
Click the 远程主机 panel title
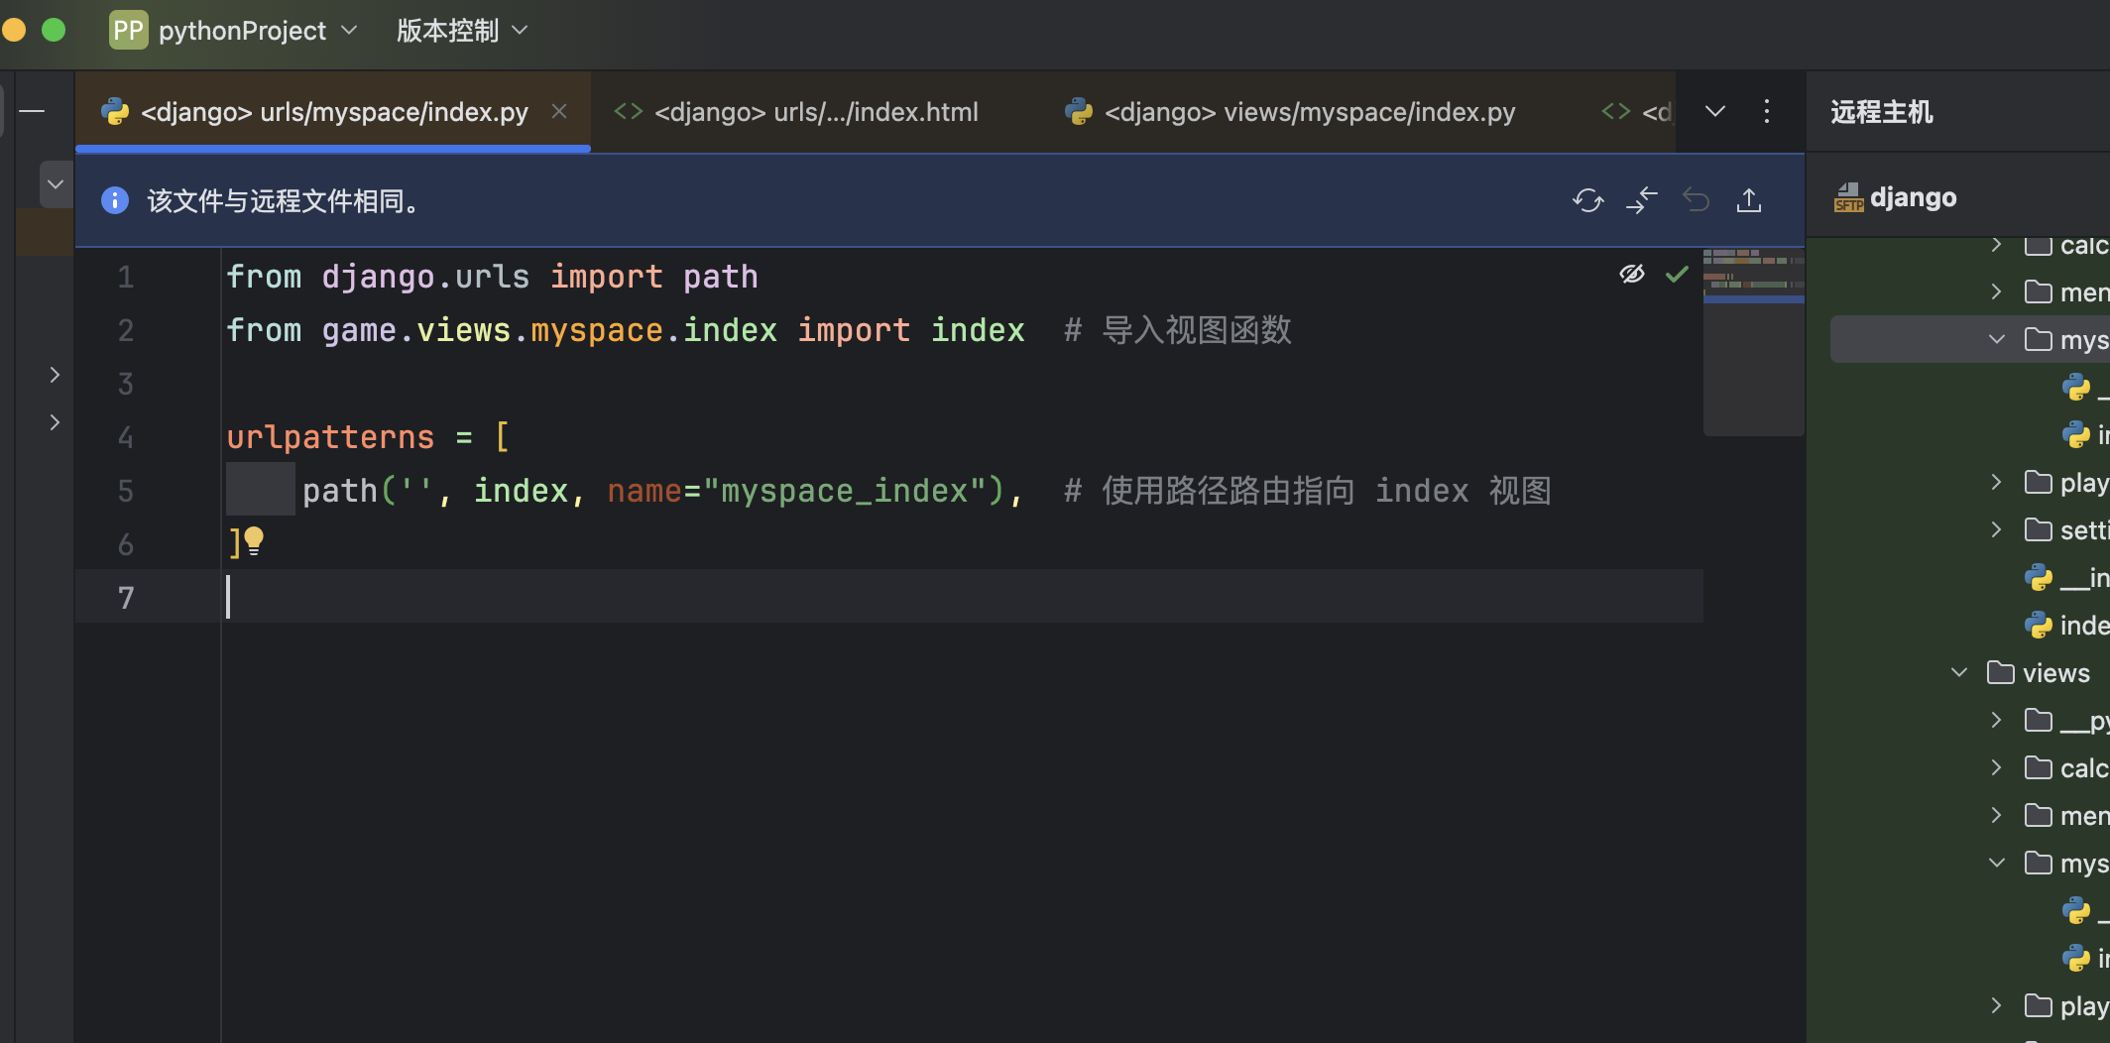(1882, 112)
